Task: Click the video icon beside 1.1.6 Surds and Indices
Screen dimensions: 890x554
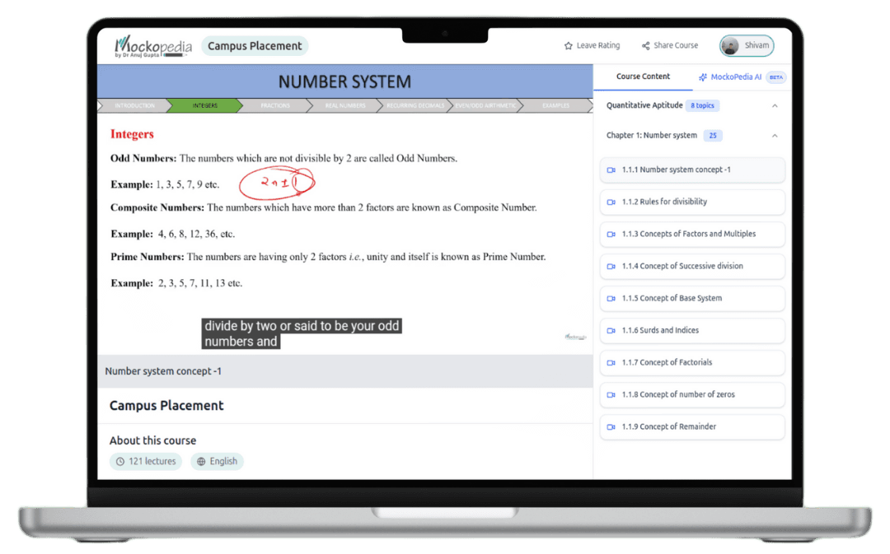Action: tap(611, 330)
